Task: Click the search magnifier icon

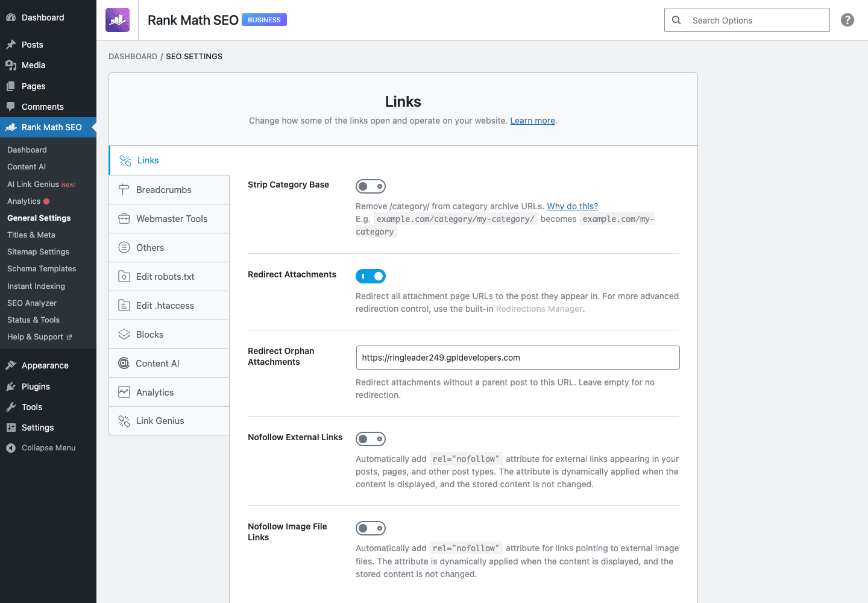Action: click(x=676, y=20)
